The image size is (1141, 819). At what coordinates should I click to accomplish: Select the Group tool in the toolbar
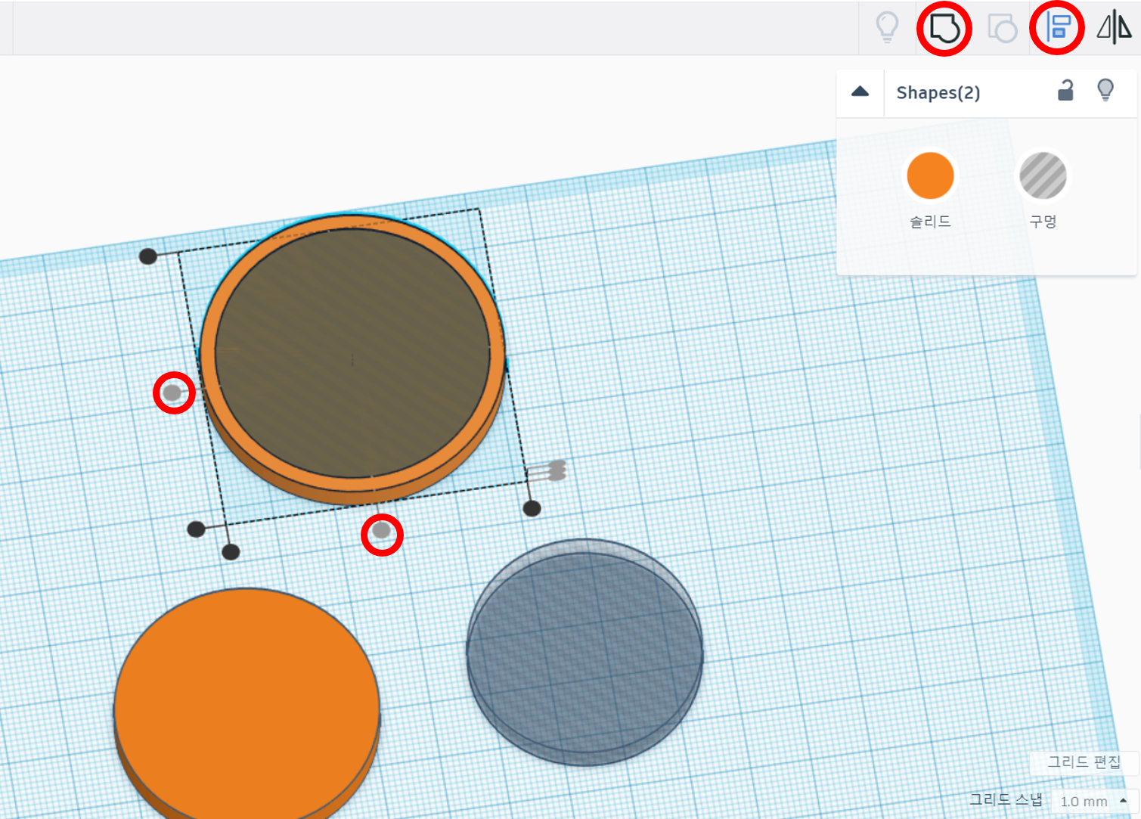click(944, 28)
